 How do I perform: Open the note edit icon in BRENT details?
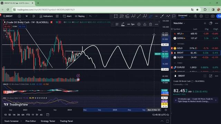click(x=211, y=76)
